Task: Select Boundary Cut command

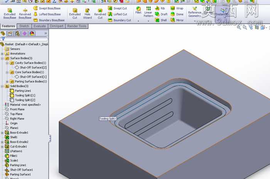Action: tap(120, 20)
